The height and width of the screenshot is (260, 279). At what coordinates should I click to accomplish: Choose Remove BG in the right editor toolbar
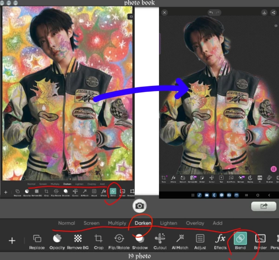click(193, 179)
